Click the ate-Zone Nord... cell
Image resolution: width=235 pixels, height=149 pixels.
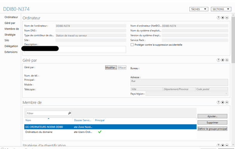(83, 127)
